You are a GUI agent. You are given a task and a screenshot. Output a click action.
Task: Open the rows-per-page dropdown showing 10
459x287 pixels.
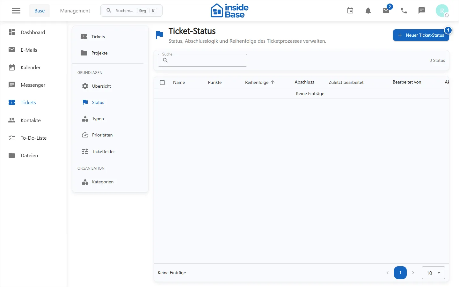433,273
